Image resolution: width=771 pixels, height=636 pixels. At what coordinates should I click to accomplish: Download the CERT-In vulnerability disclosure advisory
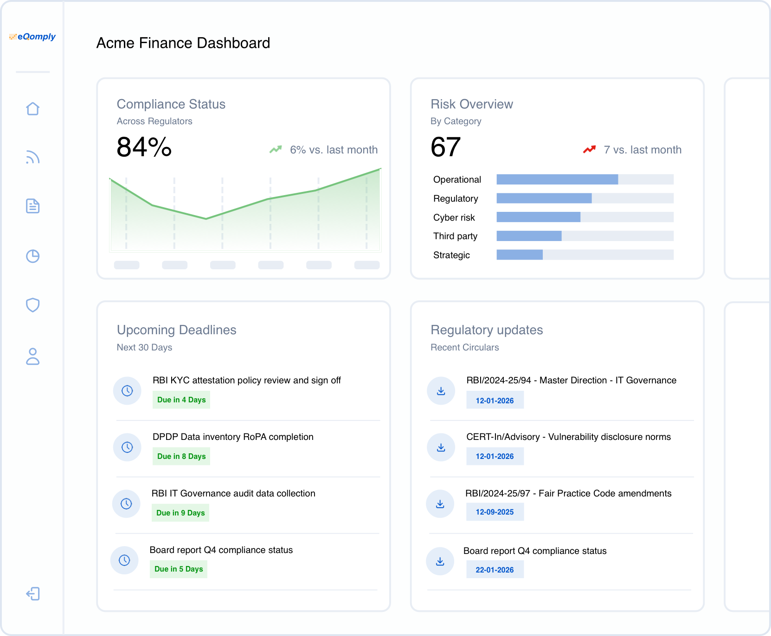click(x=440, y=447)
